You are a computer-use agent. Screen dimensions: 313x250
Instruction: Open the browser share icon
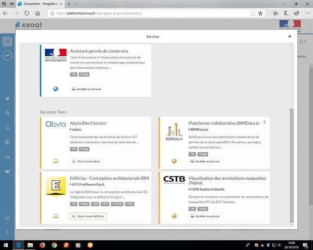[x=297, y=13]
